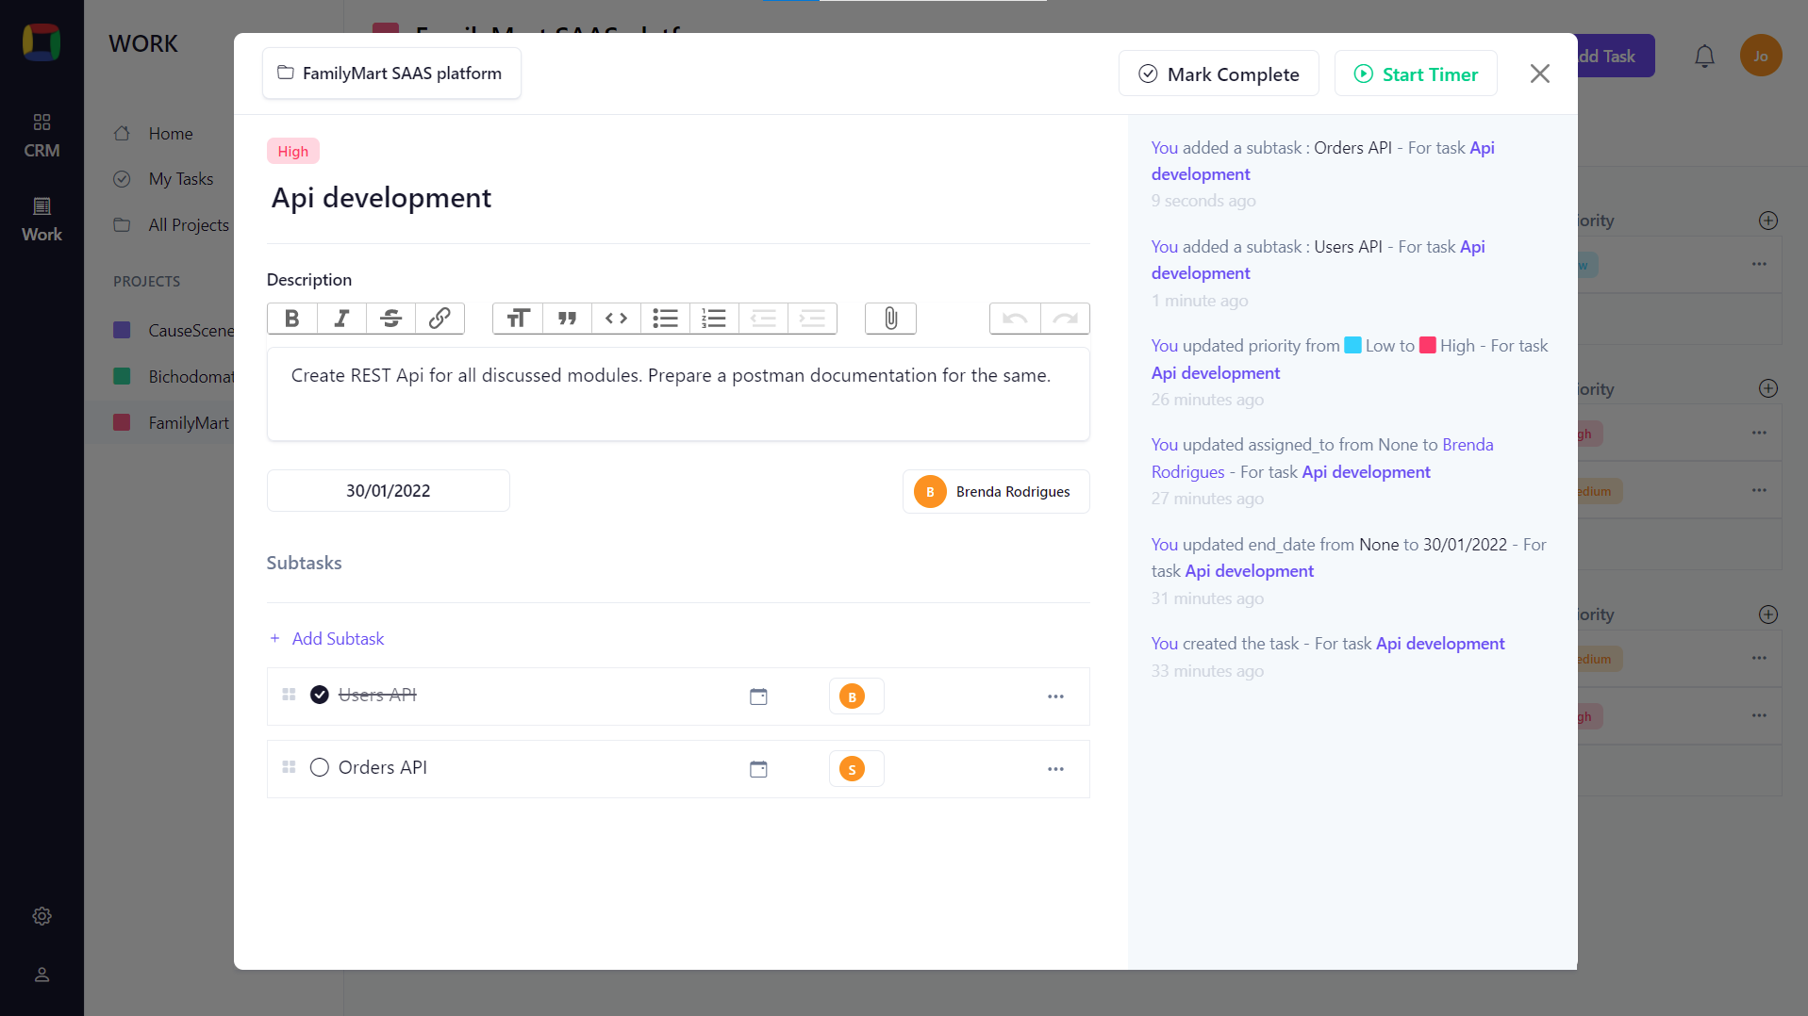
Task: Edit the task description text
Action: click(678, 394)
